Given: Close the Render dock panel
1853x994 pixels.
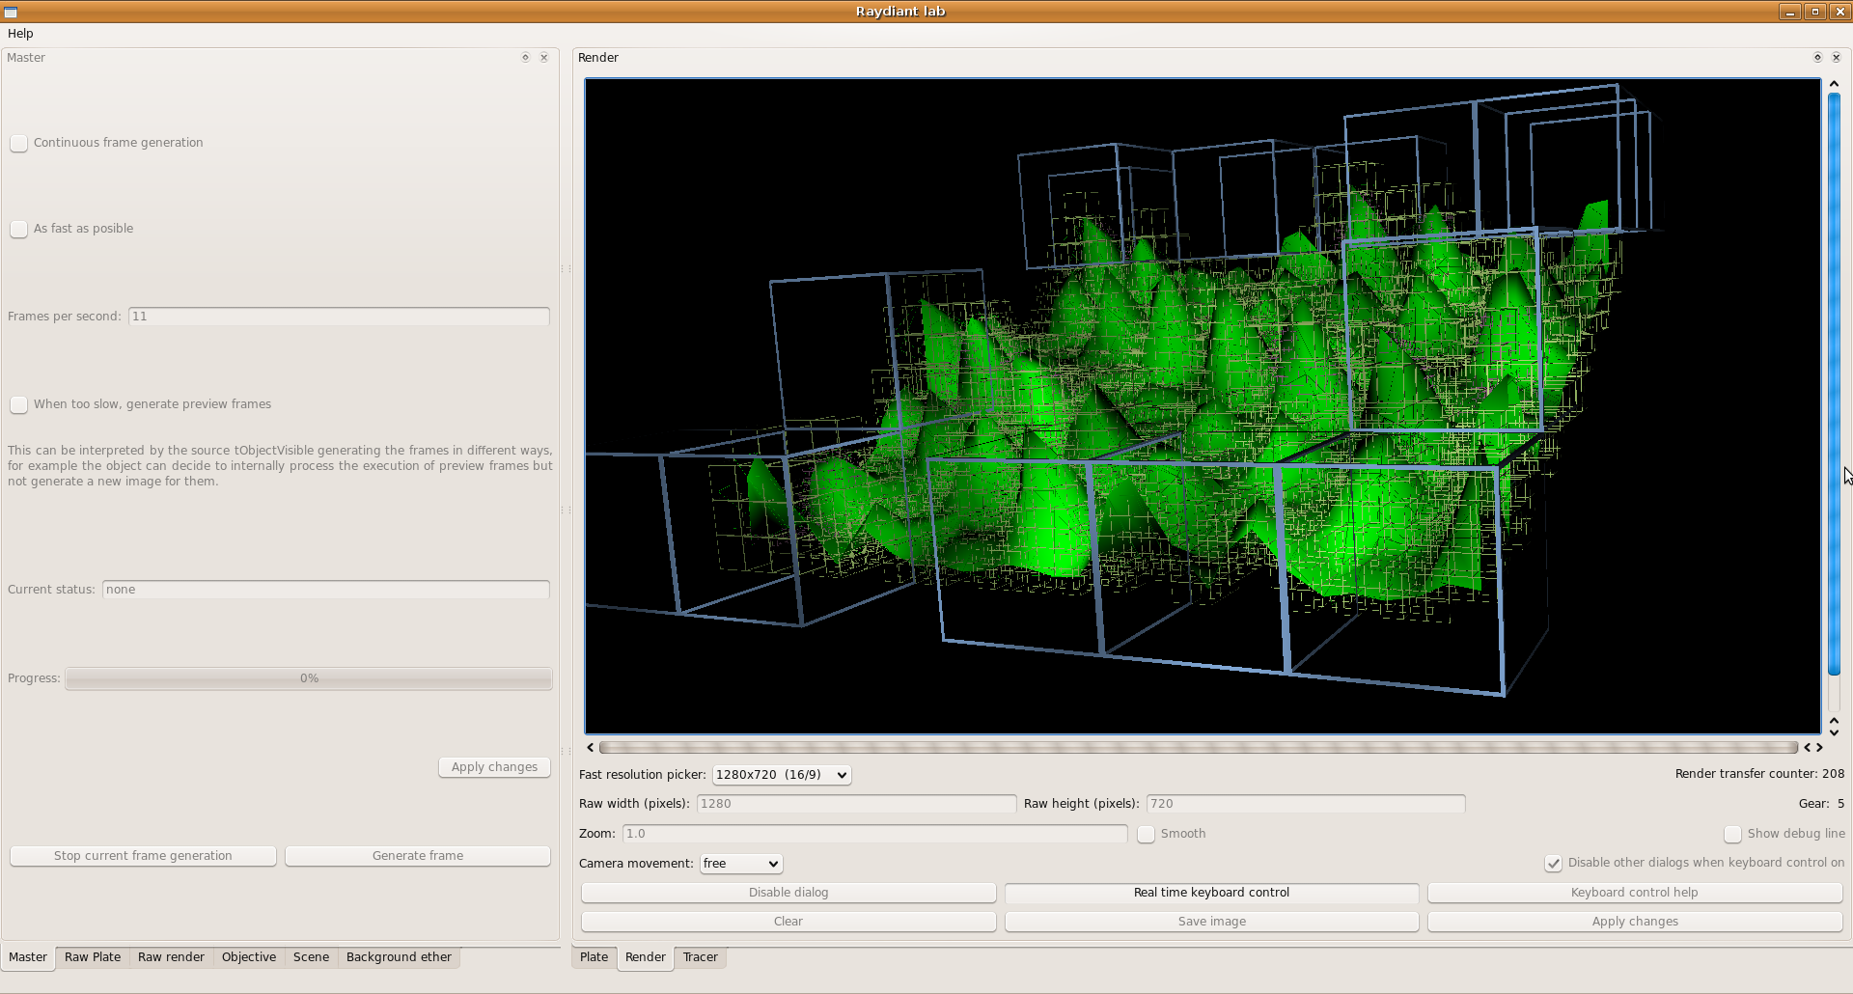Looking at the screenshot, I should (1837, 58).
